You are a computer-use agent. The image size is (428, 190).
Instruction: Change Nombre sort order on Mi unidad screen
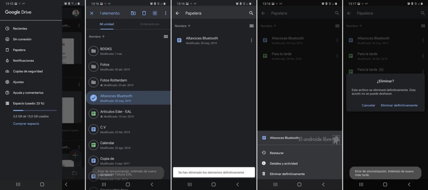pos(97,36)
